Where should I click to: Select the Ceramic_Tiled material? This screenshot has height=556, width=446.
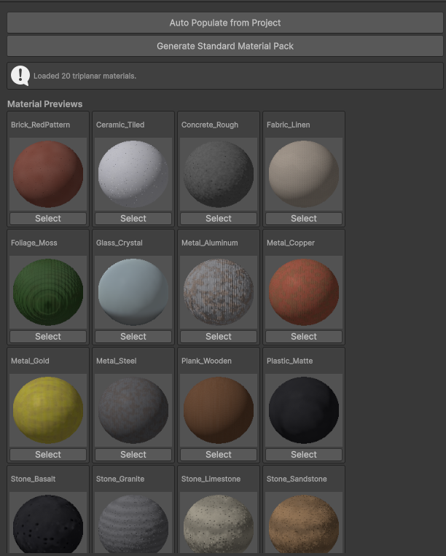coord(133,219)
